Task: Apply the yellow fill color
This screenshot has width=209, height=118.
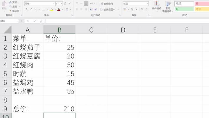Action: click(52, 9)
